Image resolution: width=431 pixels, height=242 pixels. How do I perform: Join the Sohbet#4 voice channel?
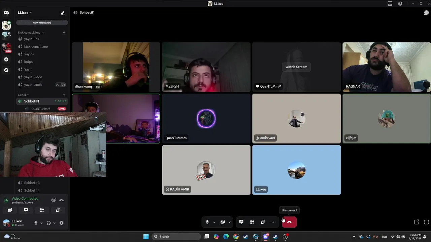coord(42,190)
